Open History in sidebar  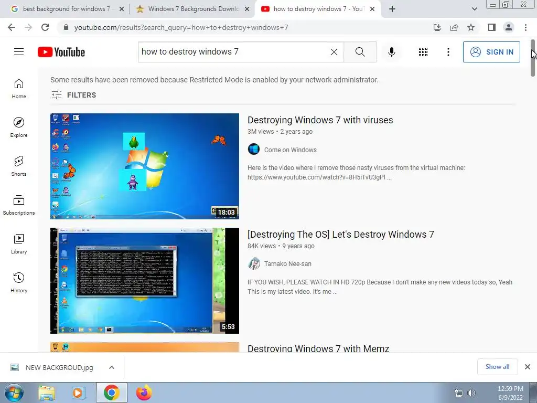(x=19, y=283)
